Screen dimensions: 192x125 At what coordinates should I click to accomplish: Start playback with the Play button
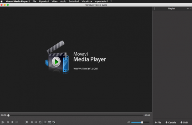pyautogui.click(x=3, y=122)
